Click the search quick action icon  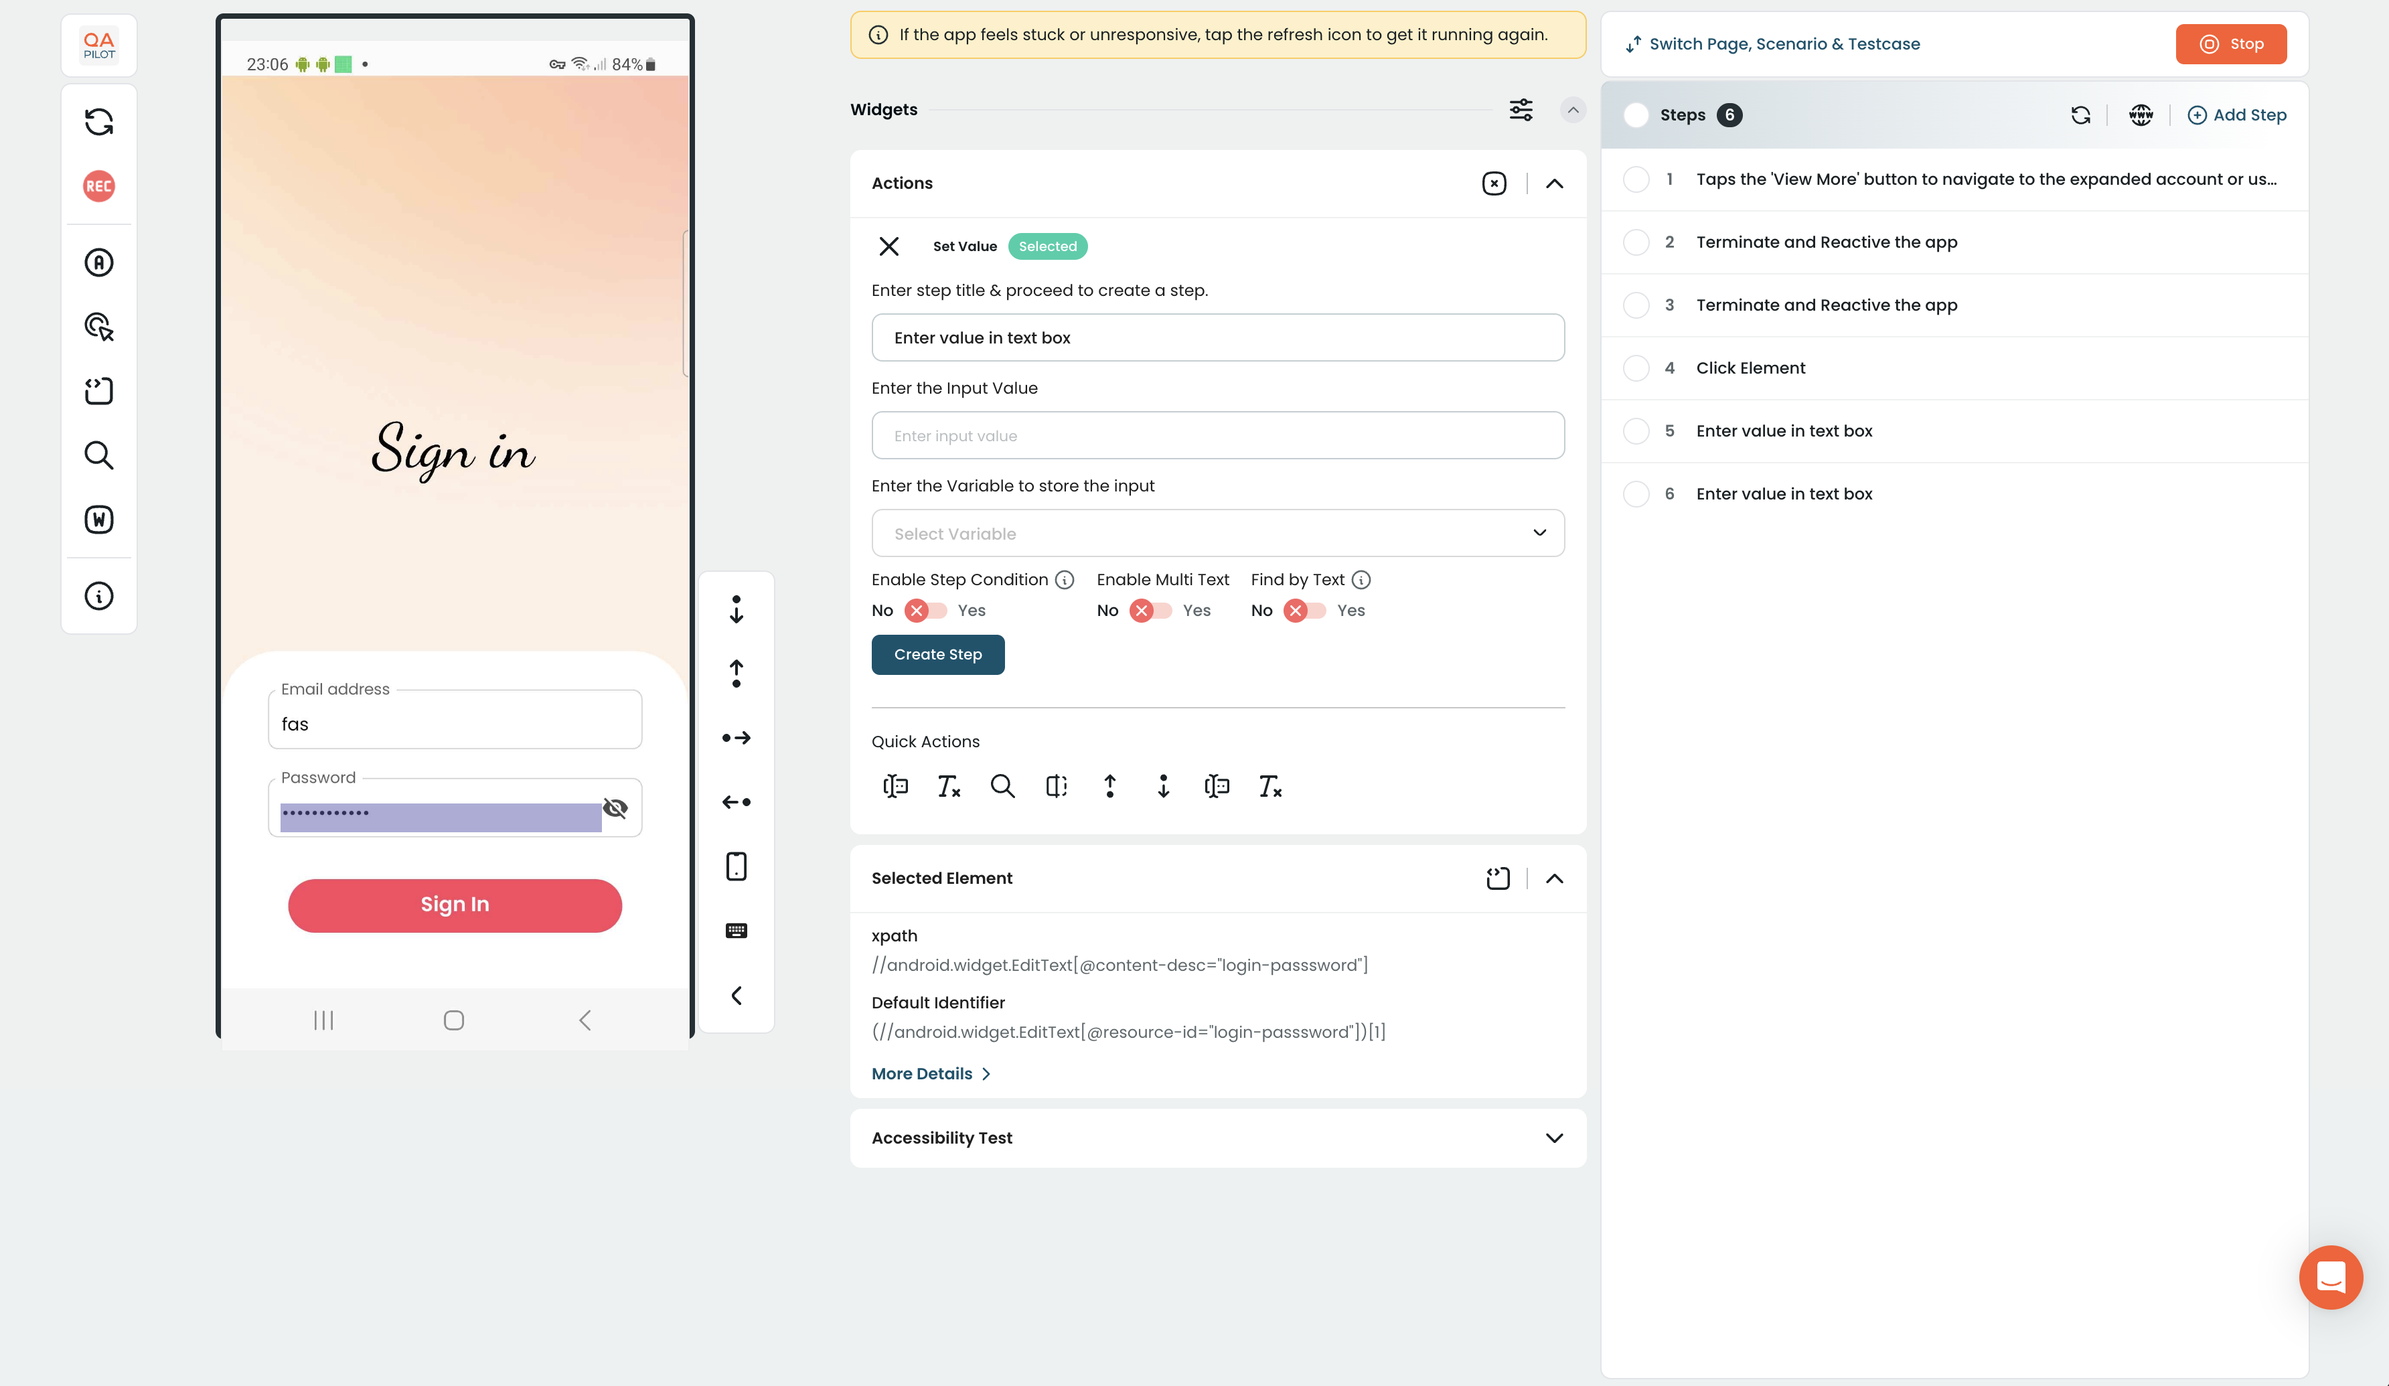pos(1002,786)
